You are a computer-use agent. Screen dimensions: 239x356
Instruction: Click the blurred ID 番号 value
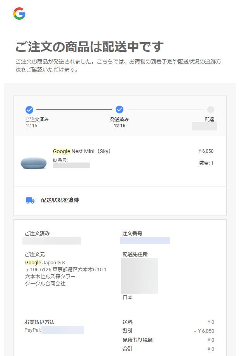pos(71,165)
